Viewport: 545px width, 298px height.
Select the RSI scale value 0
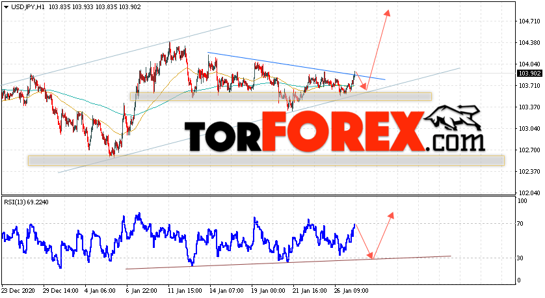pyautogui.click(x=519, y=280)
